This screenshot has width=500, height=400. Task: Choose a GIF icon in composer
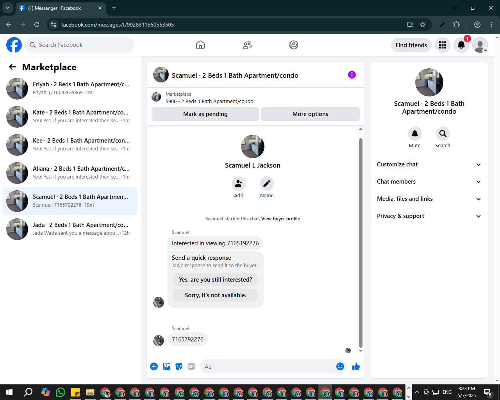191,366
